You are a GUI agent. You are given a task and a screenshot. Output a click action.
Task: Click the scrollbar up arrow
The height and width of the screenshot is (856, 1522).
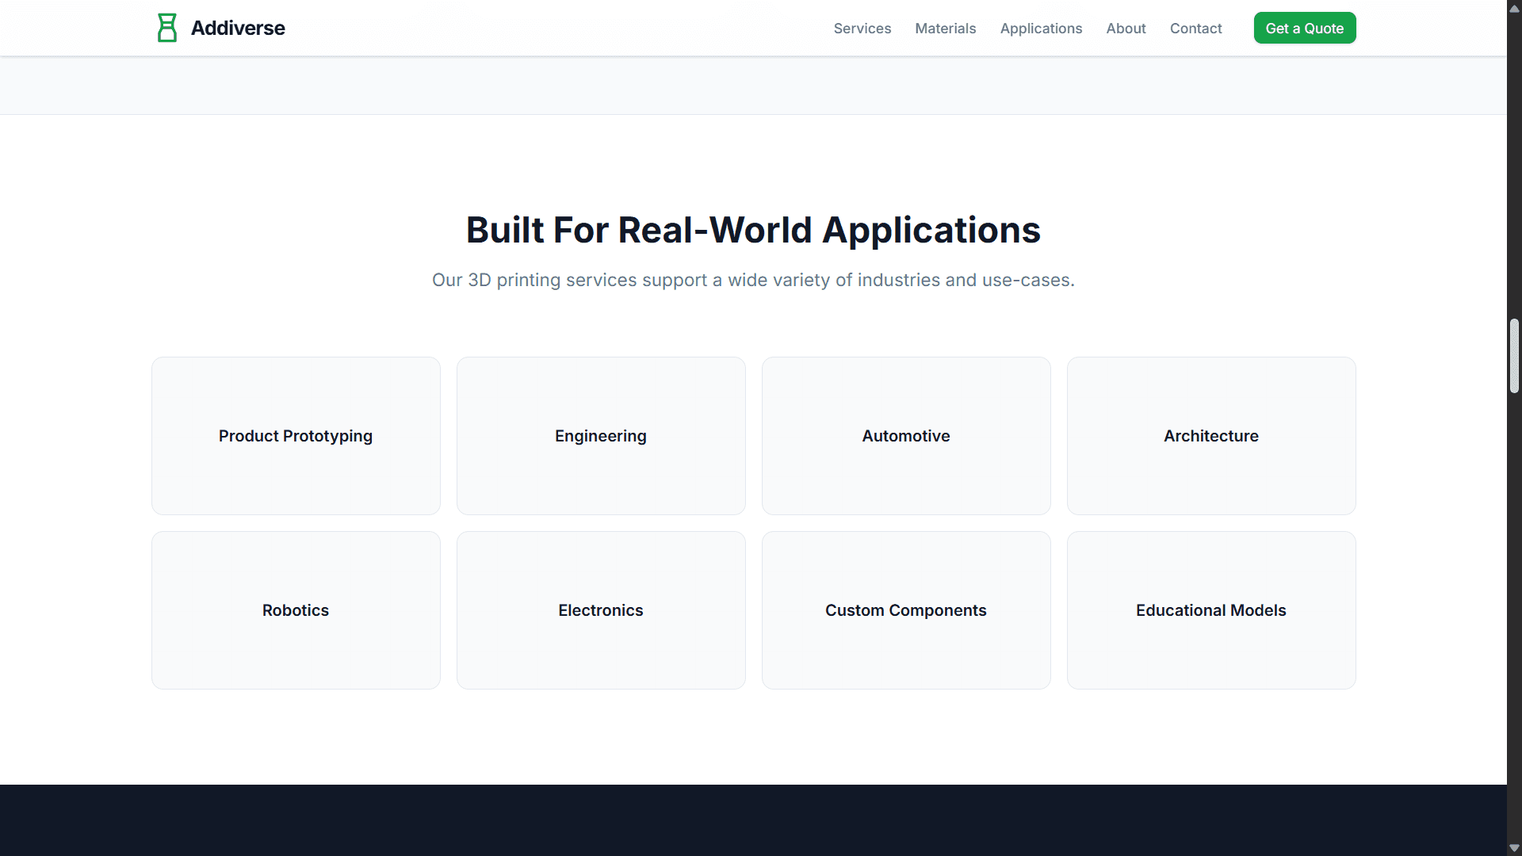(x=1514, y=8)
